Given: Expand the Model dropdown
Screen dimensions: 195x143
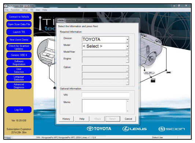Looking at the screenshot, I should click(x=127, y=46).
